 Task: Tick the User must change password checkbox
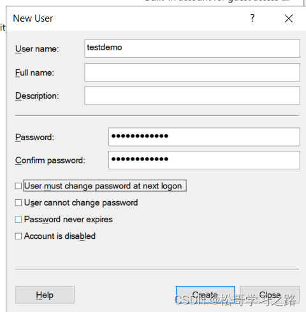point(18,186)
